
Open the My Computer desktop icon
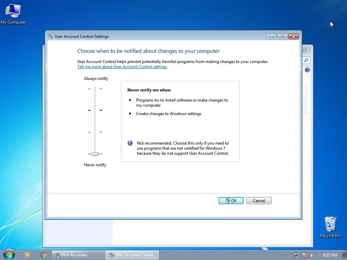(x=13, y=14)
